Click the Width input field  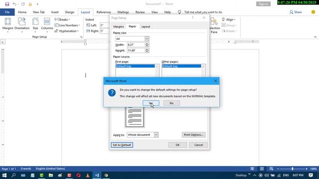pyautogui.click(x=136, y=45)
